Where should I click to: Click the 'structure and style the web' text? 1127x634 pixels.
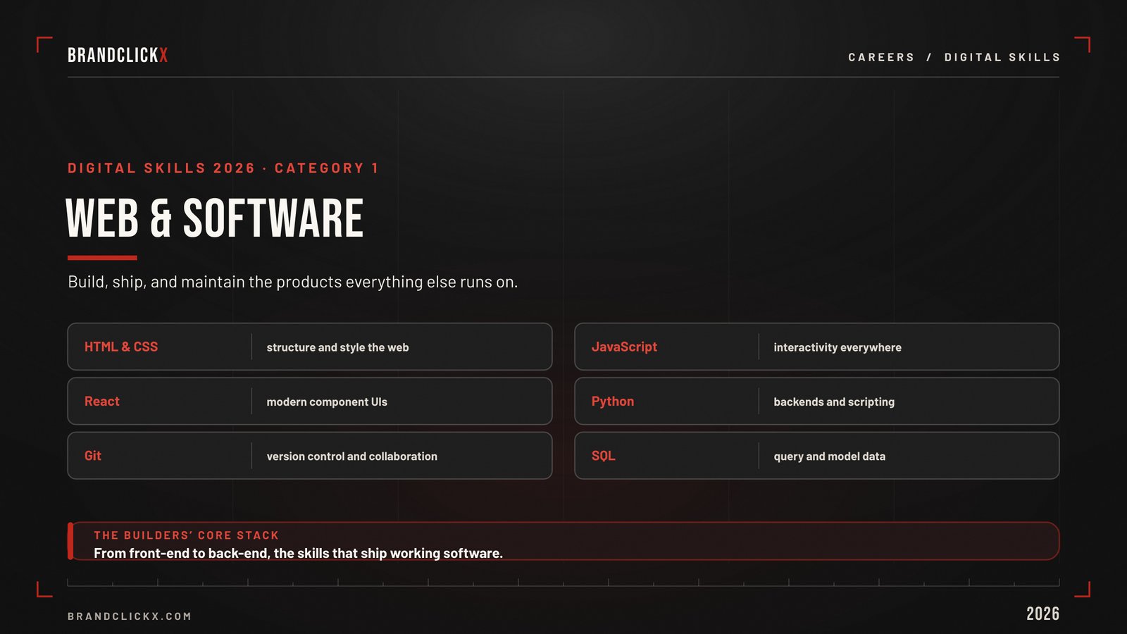[337, 347]
